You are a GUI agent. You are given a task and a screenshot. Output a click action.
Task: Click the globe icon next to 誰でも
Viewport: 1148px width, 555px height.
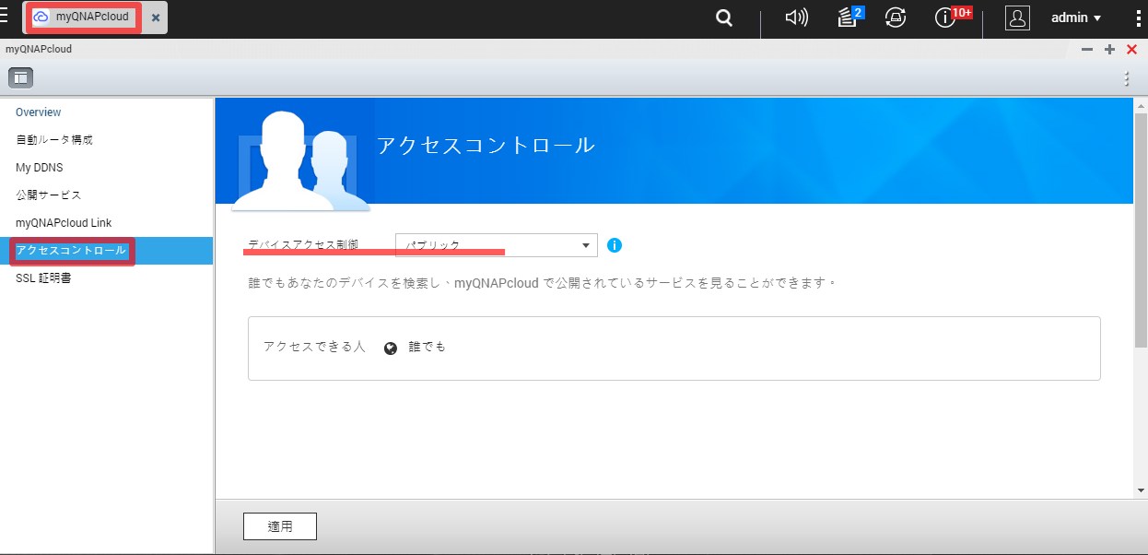tap(391, 348)
